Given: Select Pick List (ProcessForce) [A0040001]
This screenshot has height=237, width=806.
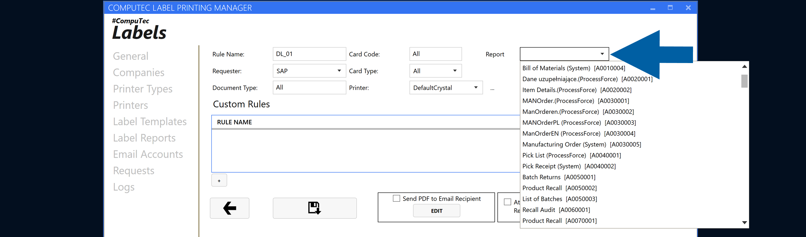Looking at the screenshot, I should [x=572, y=155].
